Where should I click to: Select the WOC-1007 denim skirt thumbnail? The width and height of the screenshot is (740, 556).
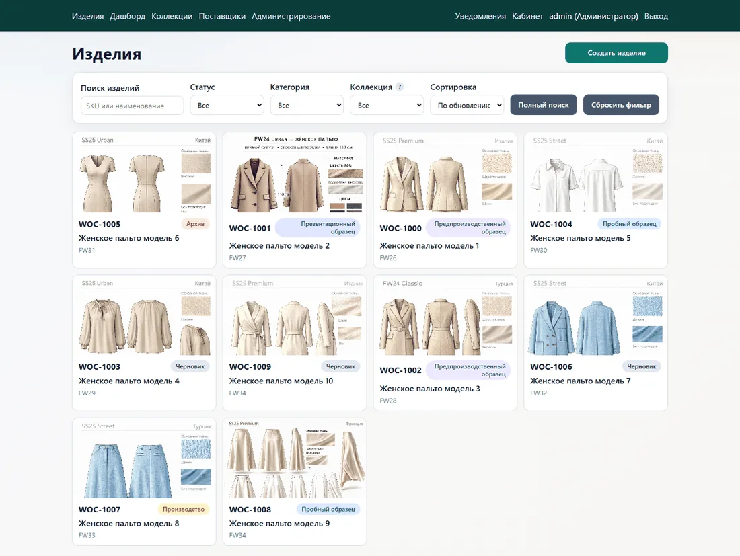pyautogui.click(x=145, y=459)
